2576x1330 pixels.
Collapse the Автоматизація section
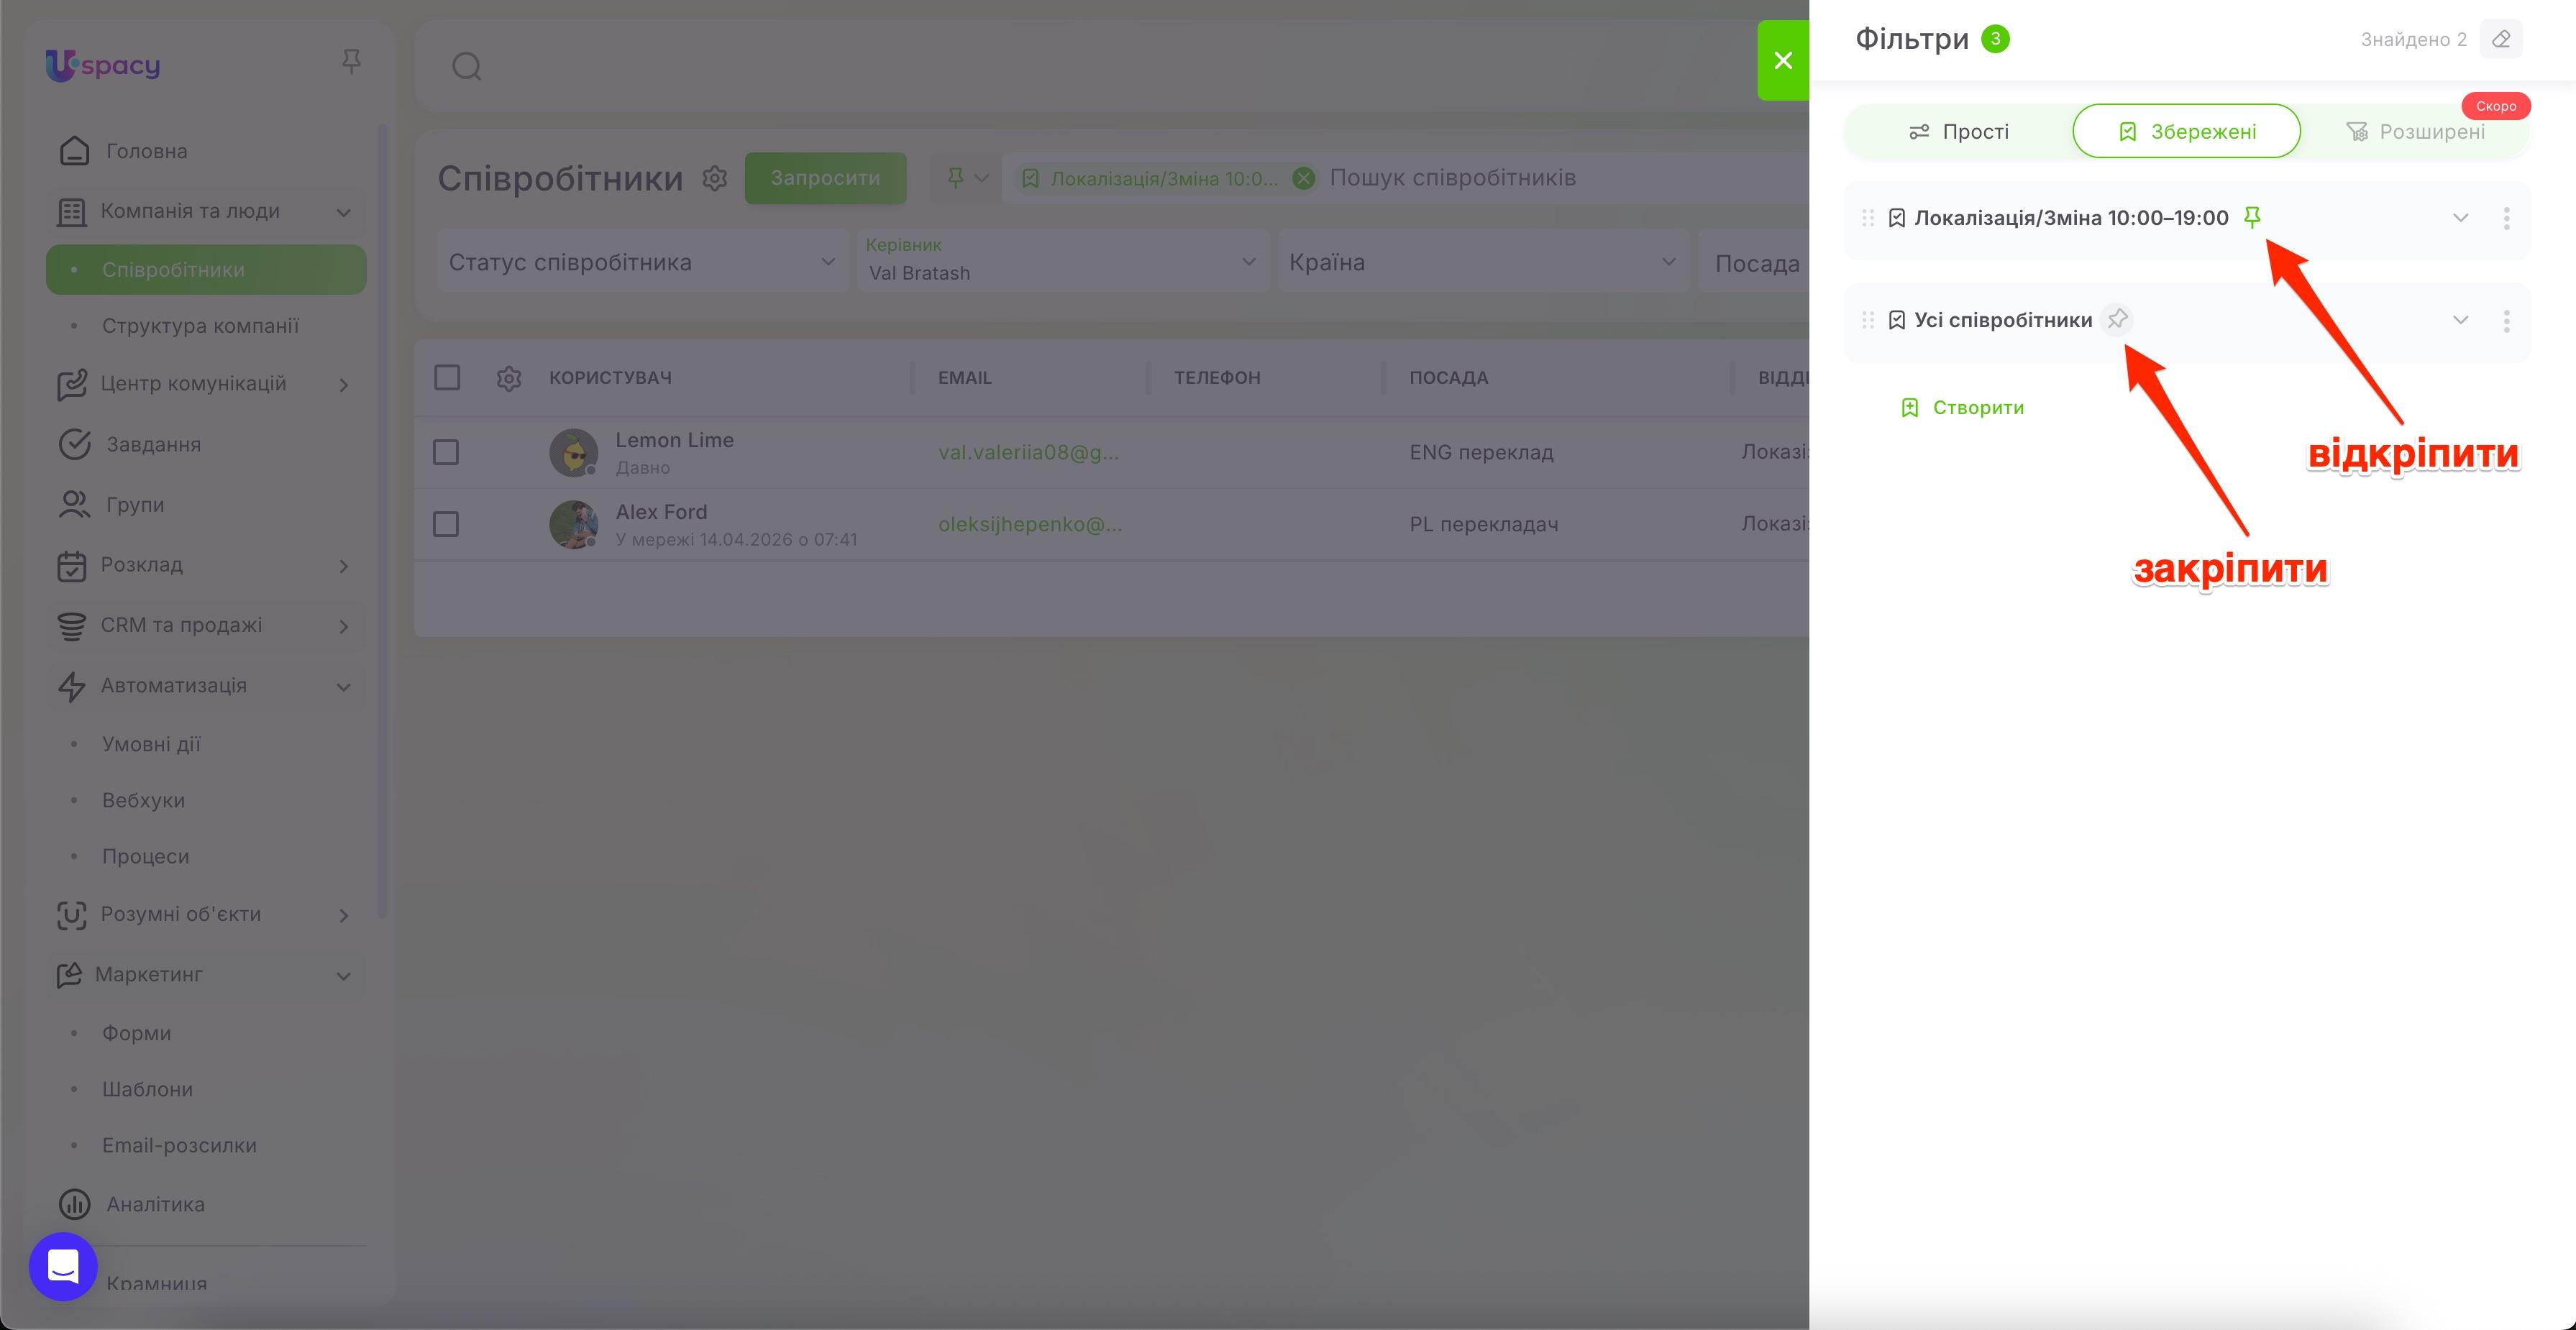pos(343,687)
